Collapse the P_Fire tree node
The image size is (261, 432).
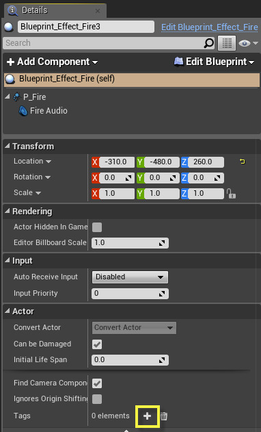[8, 97]
